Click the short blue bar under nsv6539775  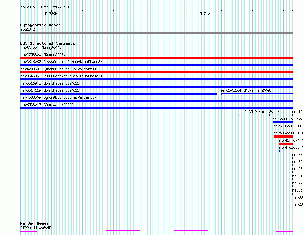click(283, 122)
